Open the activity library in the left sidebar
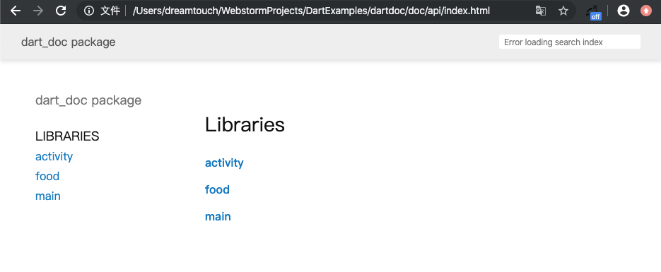This screenshot has width=661, height=272. 54,157
